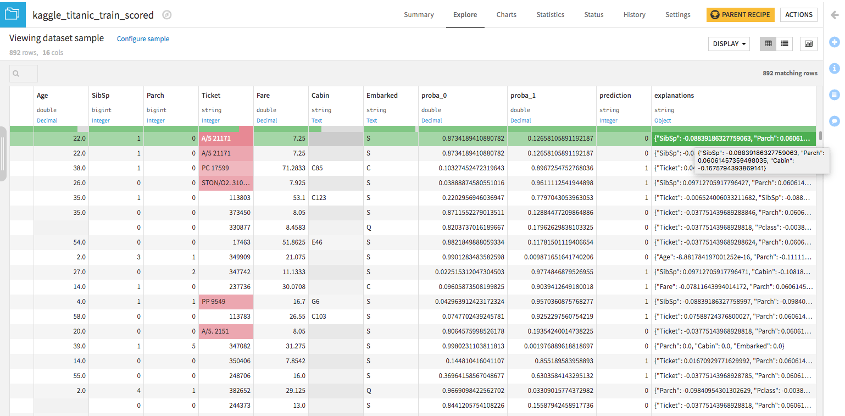The image size is (845, 416).
Task: Open the discussions chat bubble icon
Action: point(834,120)
